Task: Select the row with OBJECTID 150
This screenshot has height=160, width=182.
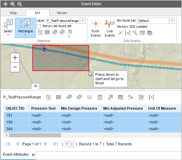Action: tap(93, 122)
